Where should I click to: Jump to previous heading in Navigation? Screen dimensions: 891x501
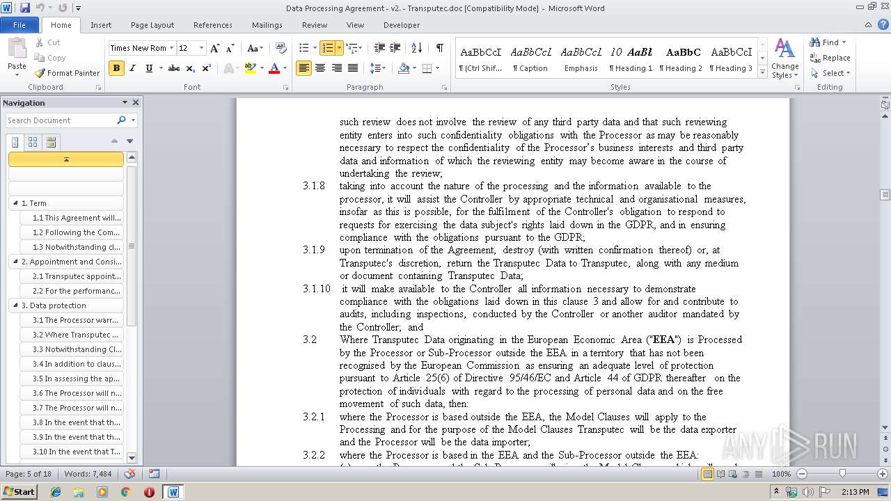click(x=114, y=142)
